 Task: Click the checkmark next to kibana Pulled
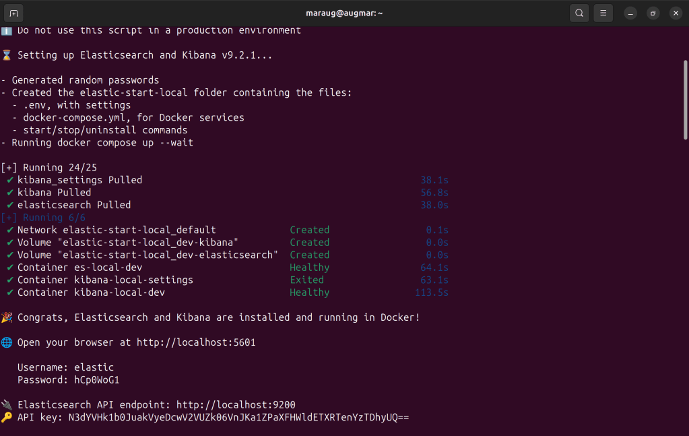click(10, 193)
